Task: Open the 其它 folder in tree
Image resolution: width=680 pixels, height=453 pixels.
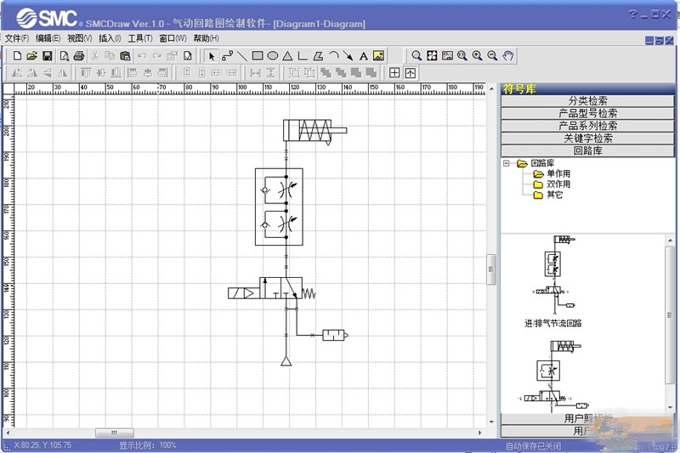Action: click(553, 195)
